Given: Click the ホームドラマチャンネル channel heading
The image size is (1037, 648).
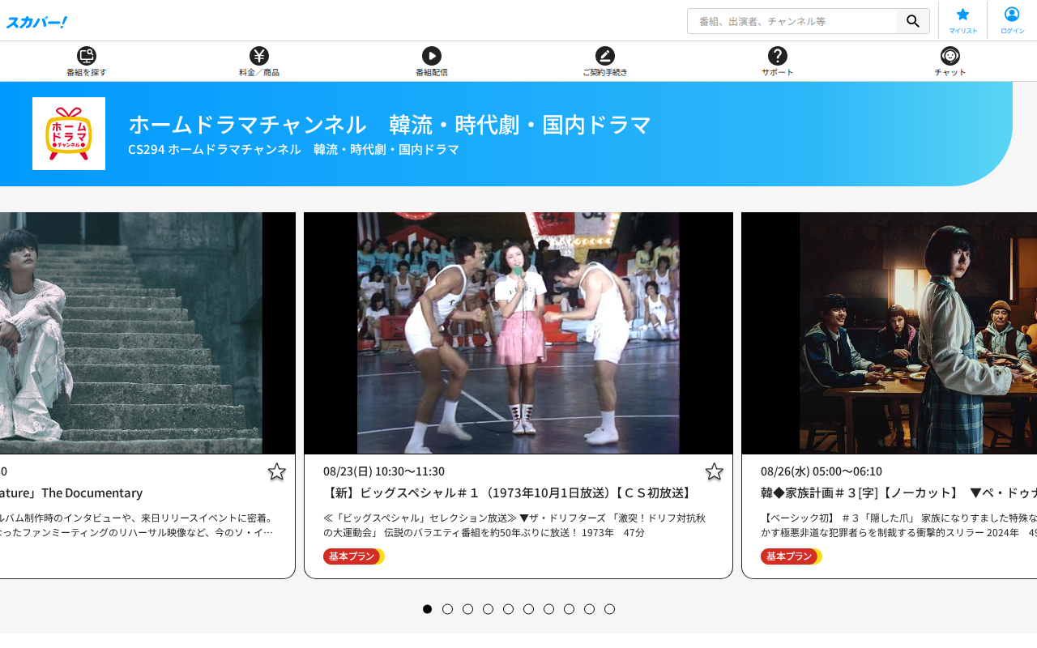Looking at the screenshot, I should click(x=390, y=124).
